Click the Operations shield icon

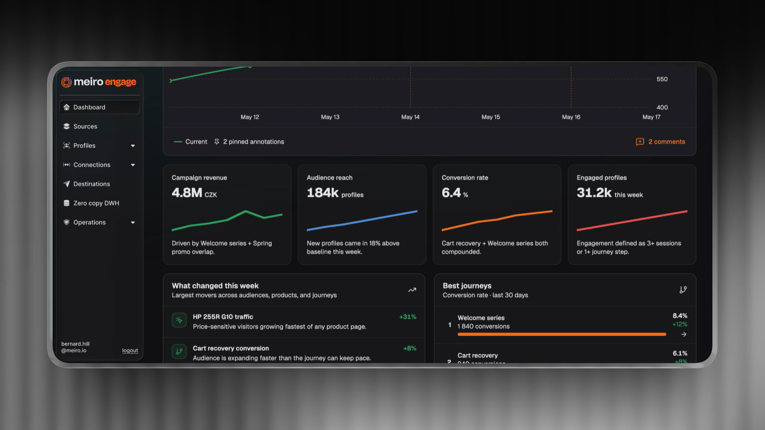pyautogui.click(x=67, y=222)
